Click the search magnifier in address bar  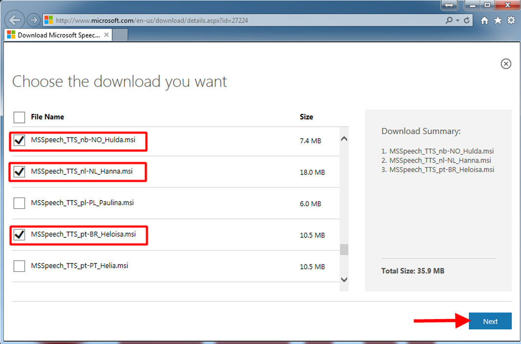click(x=449, y=20)
